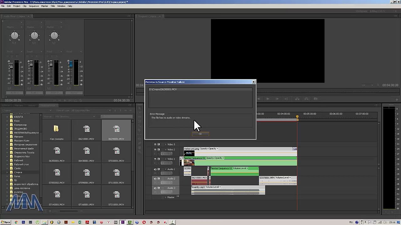Toggle Video 2 track eye visibility
Viewport: 401px width, 225px height.
click(x=155, y=149)
